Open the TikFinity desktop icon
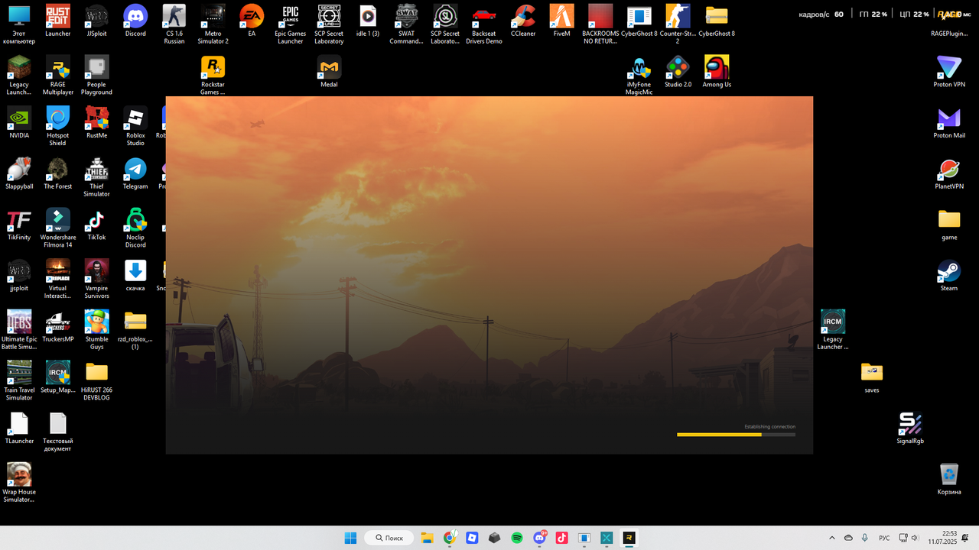This screenshot has width=979, height=550. tap(19, 225)
